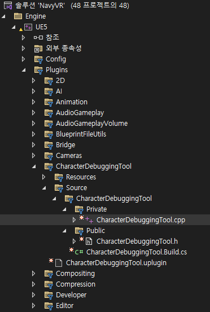Select the Plugins folder name
The image size is (210, 312).
point(56,70)
